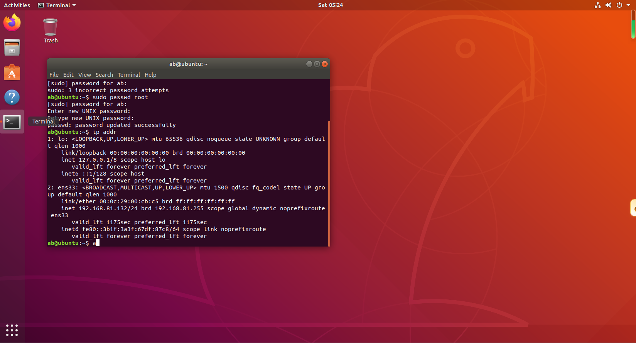Open the Search menu
The height and width of the screenshot is (343, 636).
tap(104, 75)
